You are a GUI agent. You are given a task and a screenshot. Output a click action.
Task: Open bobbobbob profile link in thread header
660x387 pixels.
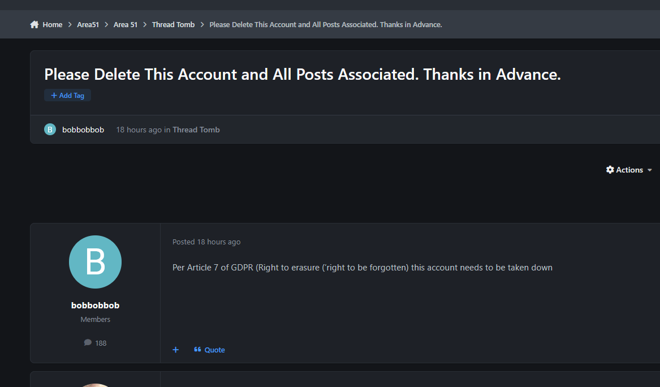(x=83, y=130)
